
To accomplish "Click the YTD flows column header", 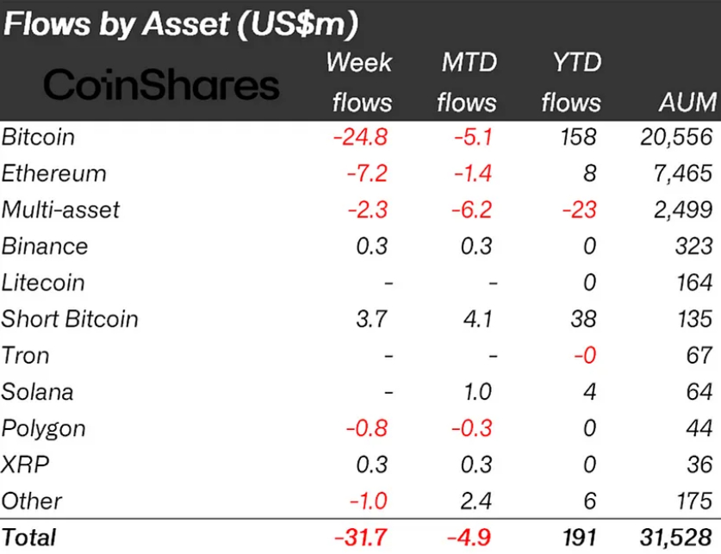I will coord(571,82).
